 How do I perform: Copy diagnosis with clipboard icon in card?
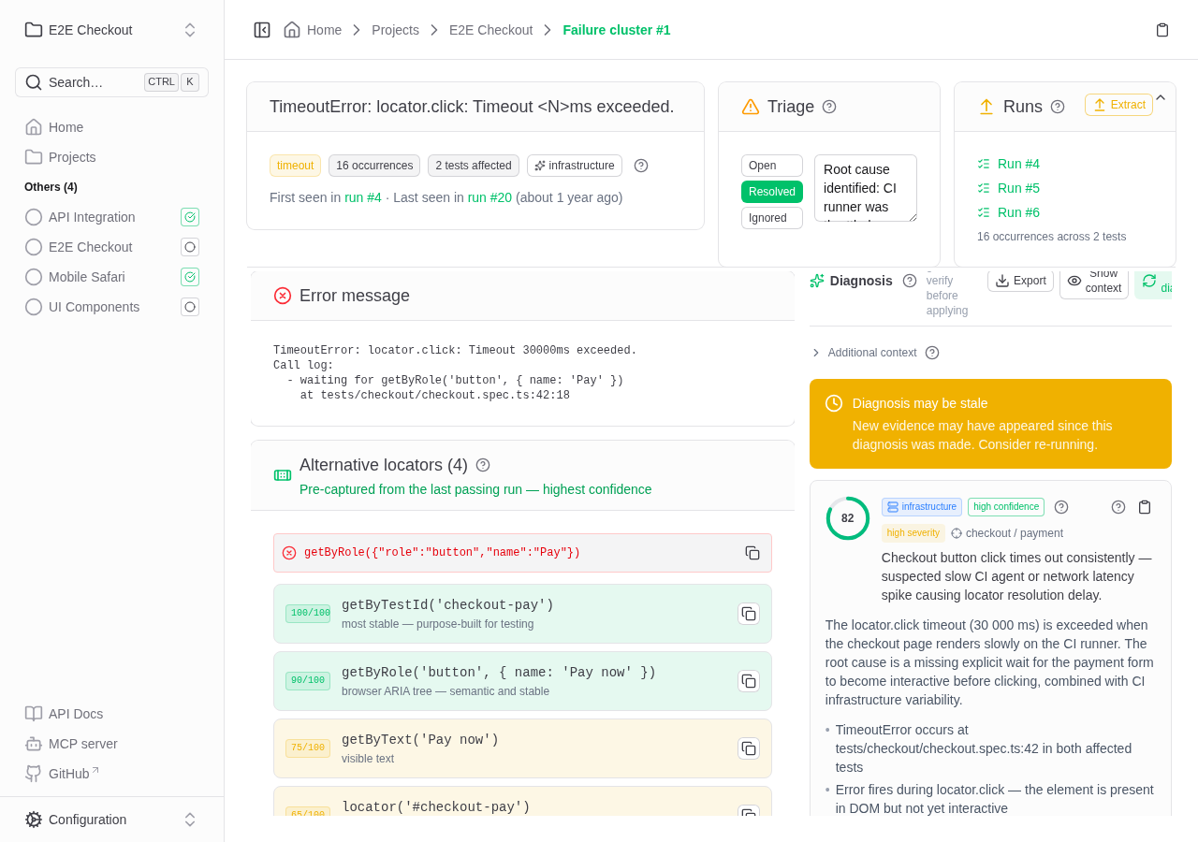[x=1145, y=507]
